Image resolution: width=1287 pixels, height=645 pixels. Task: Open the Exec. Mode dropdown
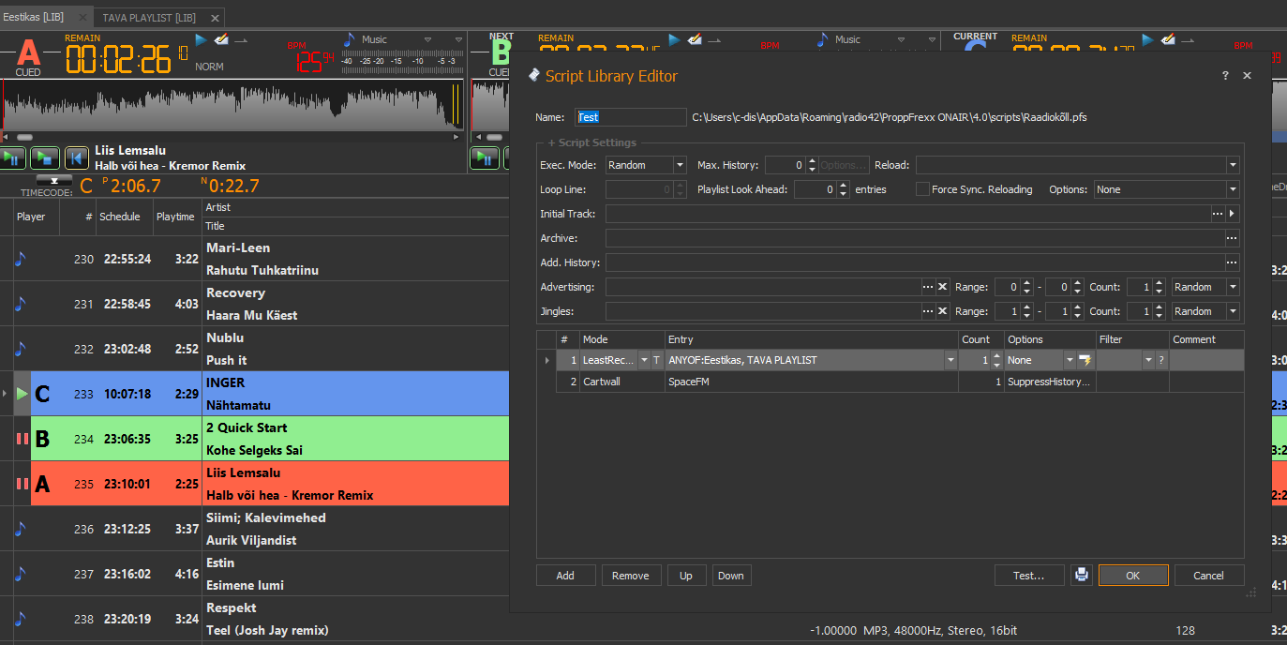(x=680, y=165)
